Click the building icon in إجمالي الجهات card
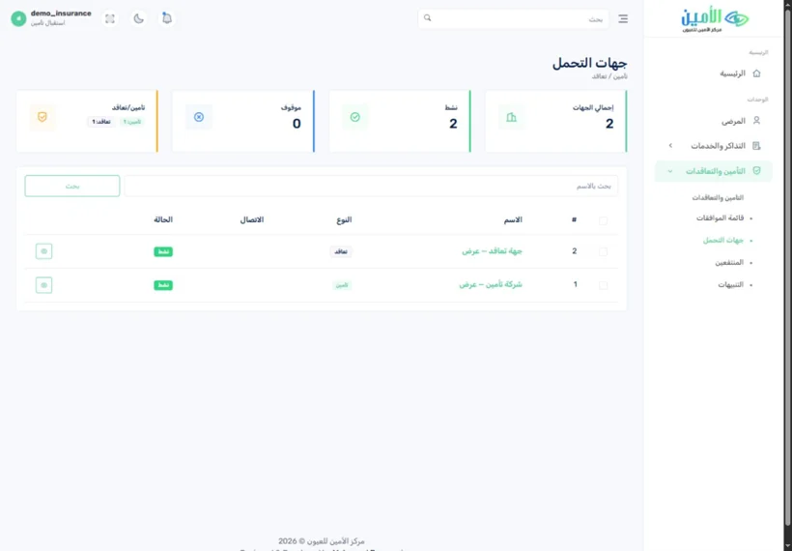 click(x=511, y=117)
